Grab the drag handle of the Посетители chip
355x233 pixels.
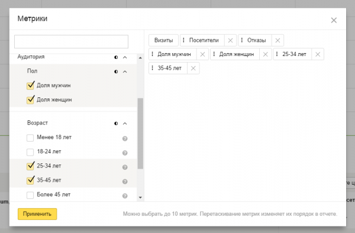[183, 40]
